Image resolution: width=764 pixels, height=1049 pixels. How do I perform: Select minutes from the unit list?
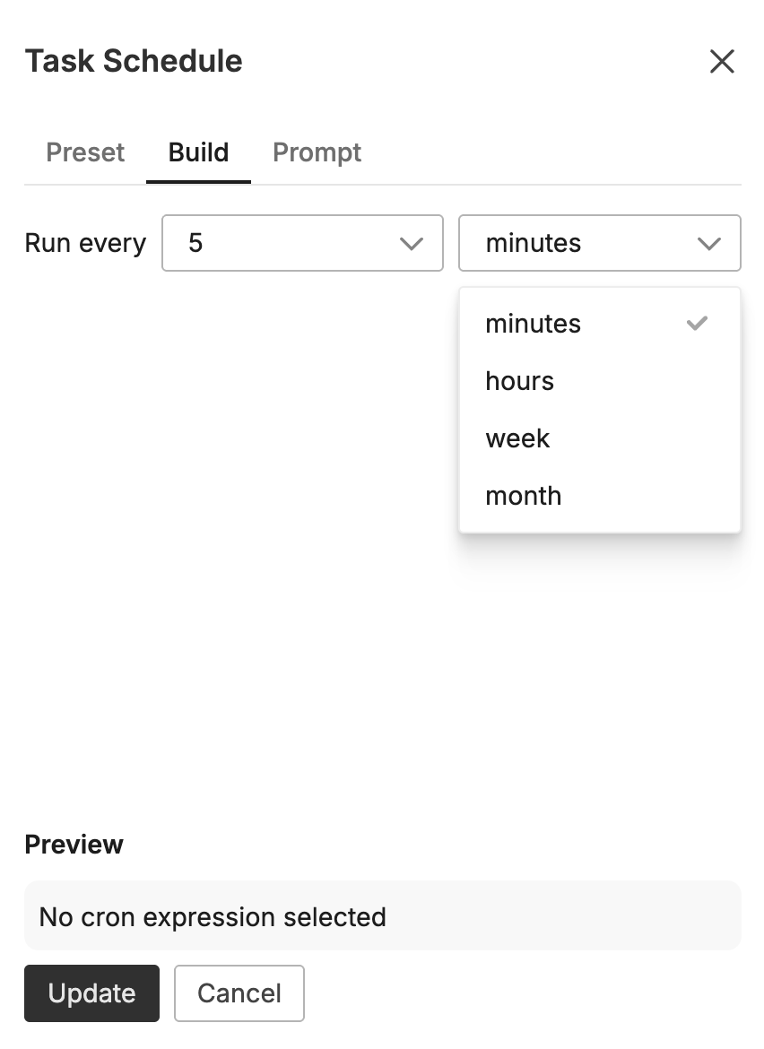(533, 324)
